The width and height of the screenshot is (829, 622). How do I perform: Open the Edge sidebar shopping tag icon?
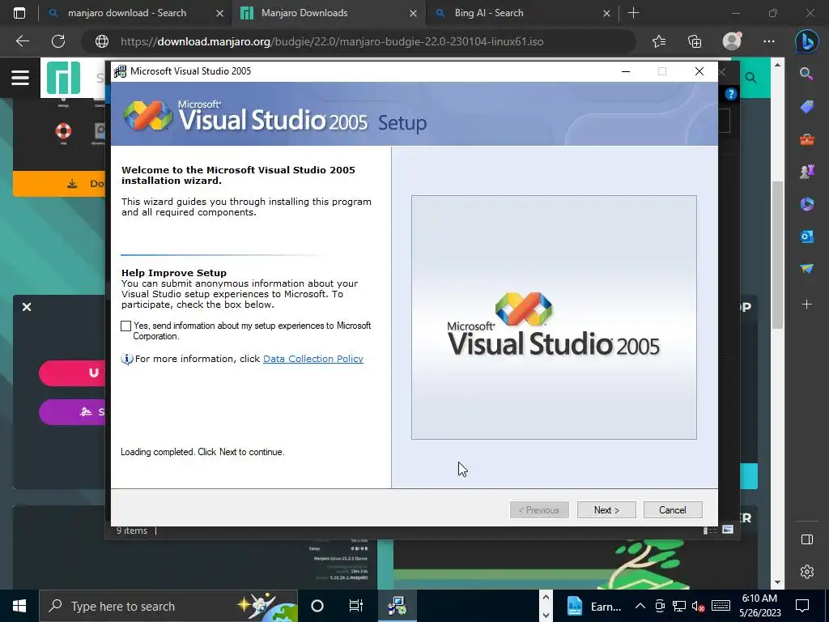pyautogui.click(x=807, y=107)
